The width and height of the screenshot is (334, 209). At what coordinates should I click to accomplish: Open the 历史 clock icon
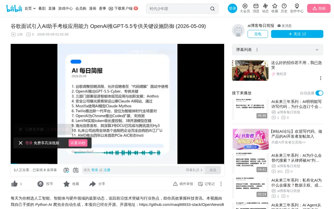tap(284, 6)
